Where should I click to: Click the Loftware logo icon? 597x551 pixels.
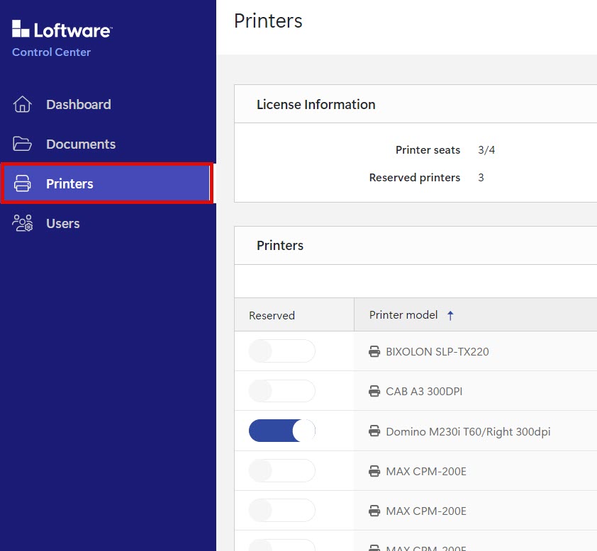pos(21,29)
